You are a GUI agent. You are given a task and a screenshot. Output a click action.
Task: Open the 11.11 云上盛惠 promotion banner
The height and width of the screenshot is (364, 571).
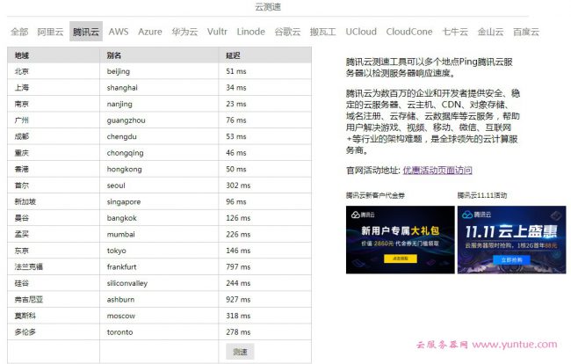click(x=510, y=239)
